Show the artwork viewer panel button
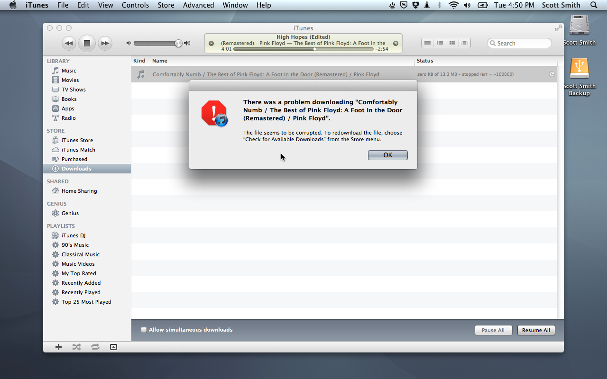Screen dimensions: 607x379 pos(113,347)
